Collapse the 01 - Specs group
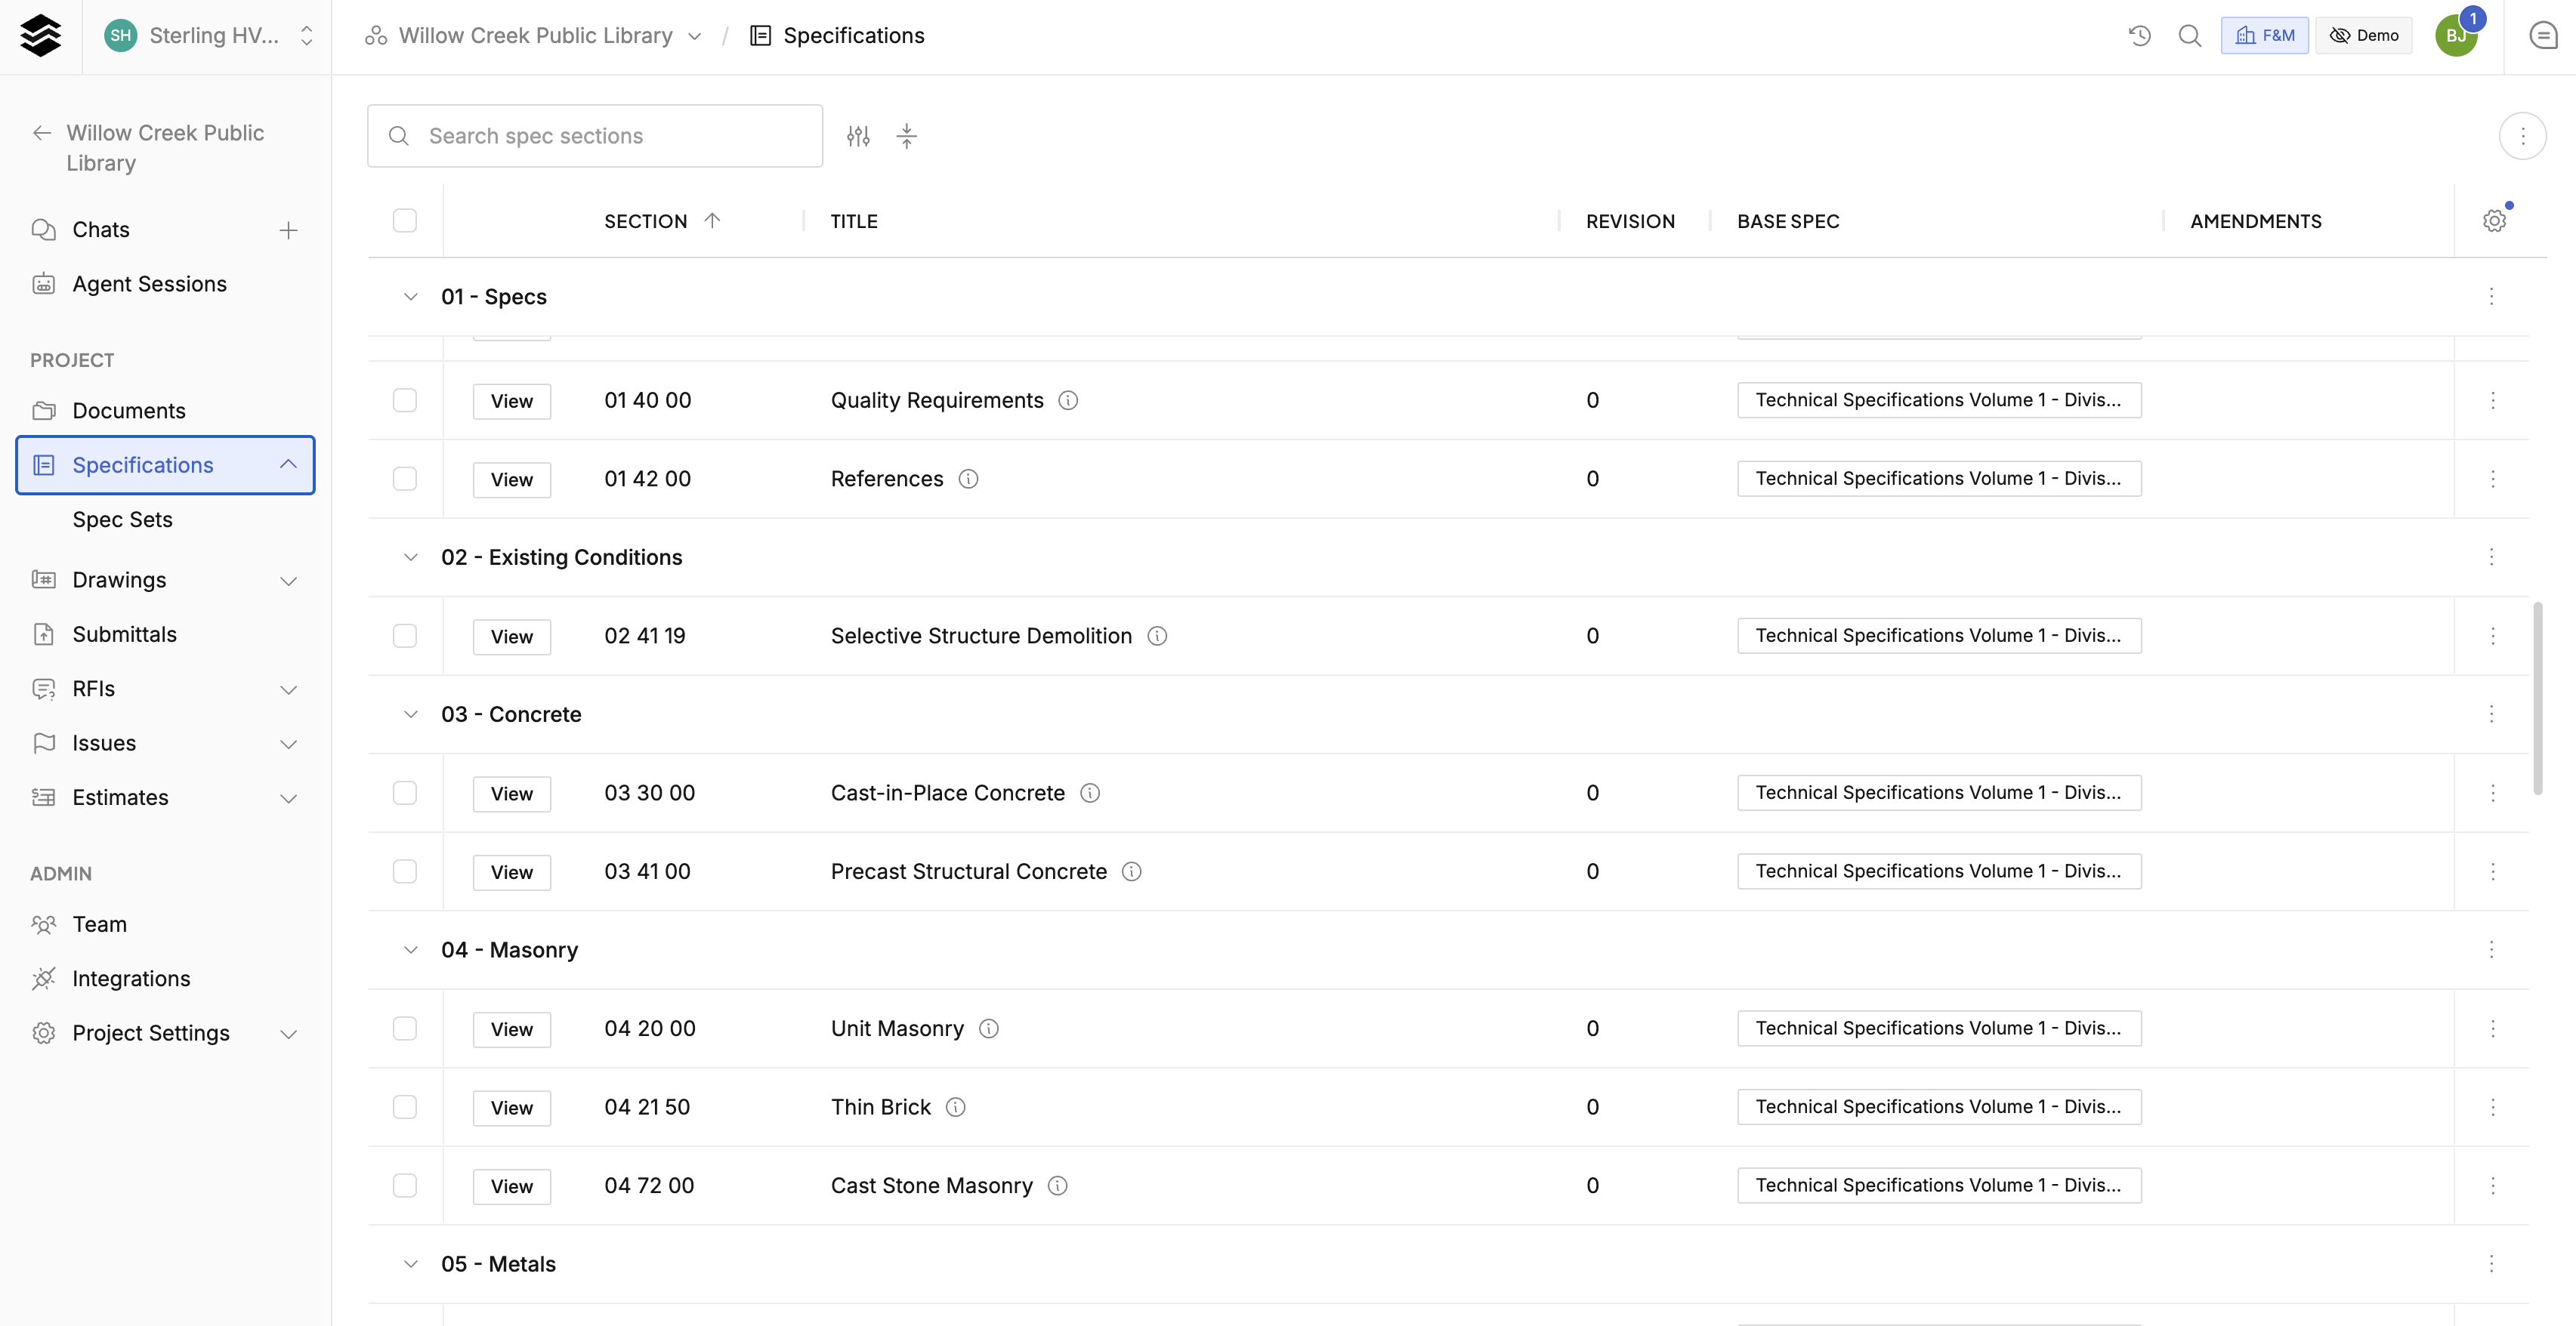This screenshot has width=2576, height=1326. (410, 297)
